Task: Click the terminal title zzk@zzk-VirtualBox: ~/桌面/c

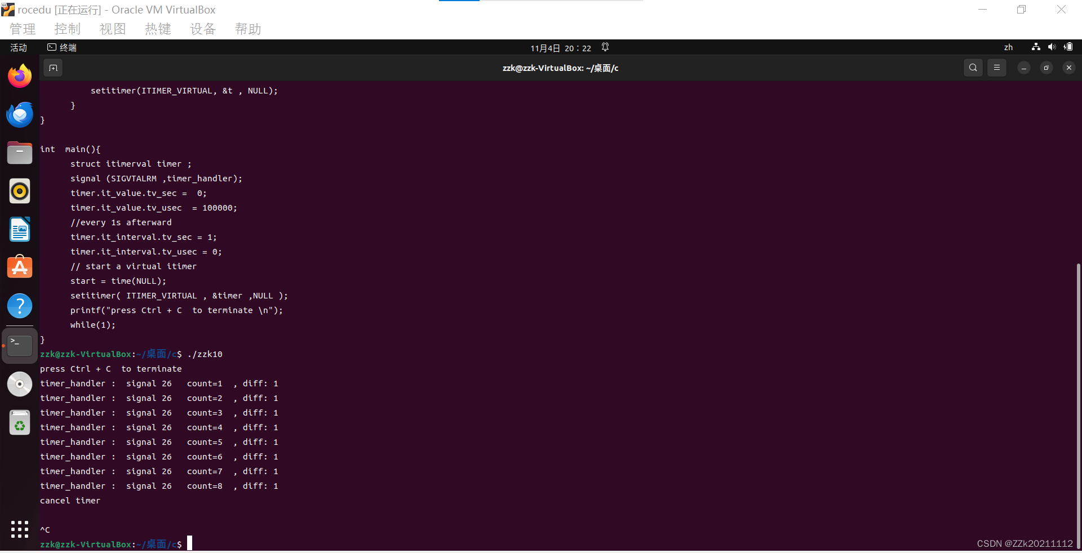Action: click(560, 68)
